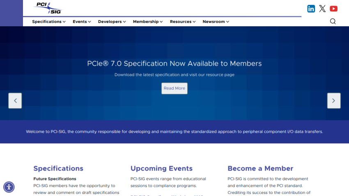Expand the Membership menu
Screen dimensions: 349x196
pyautogui.click(x=148, y=22)
